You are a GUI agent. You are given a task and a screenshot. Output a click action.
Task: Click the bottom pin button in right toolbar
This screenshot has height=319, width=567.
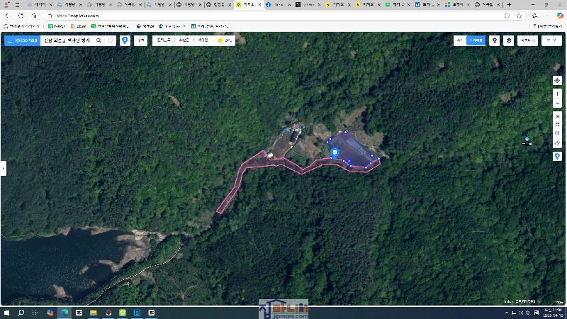point(557,156)
